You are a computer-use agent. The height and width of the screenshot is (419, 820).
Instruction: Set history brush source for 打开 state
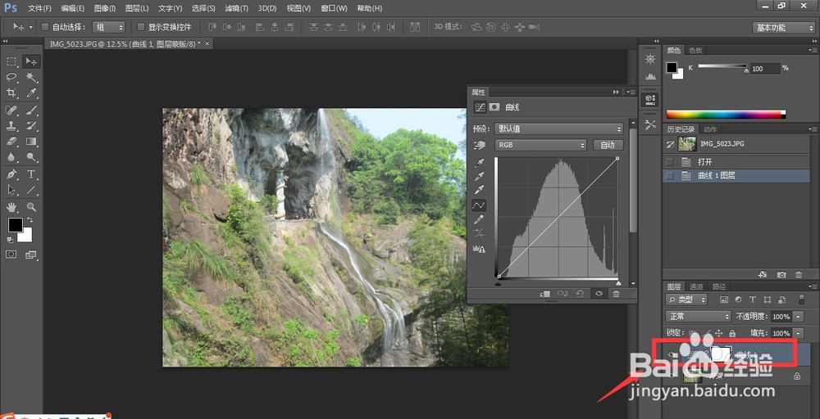coord(669,162)
